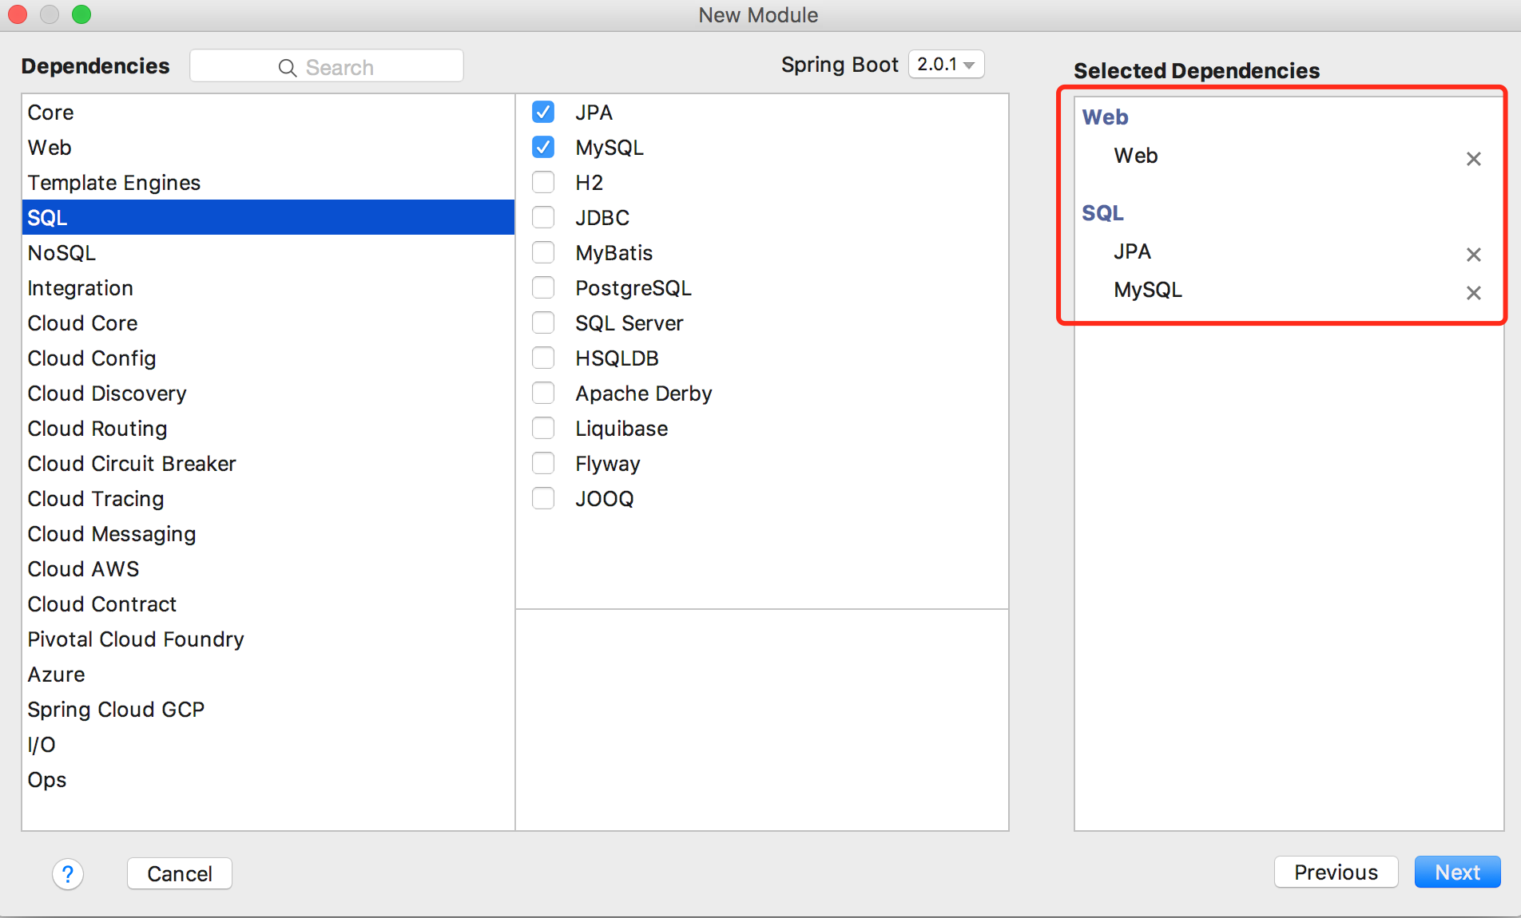Tick the PostgreSQL checkbox

543,287
